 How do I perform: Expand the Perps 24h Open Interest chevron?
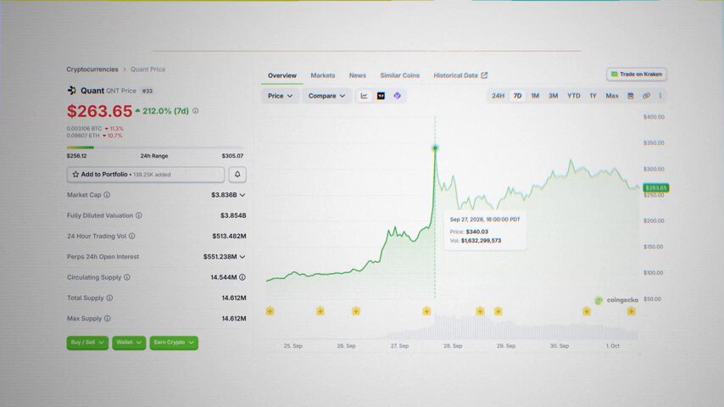[x=242, y=257]
